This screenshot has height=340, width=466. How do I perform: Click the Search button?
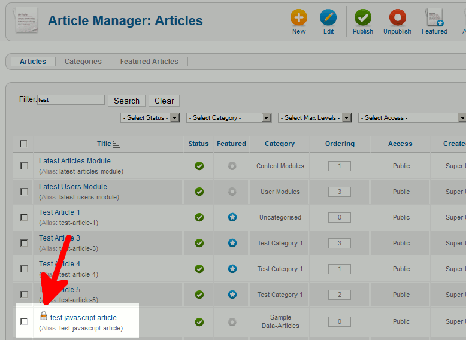pos(126,101)
